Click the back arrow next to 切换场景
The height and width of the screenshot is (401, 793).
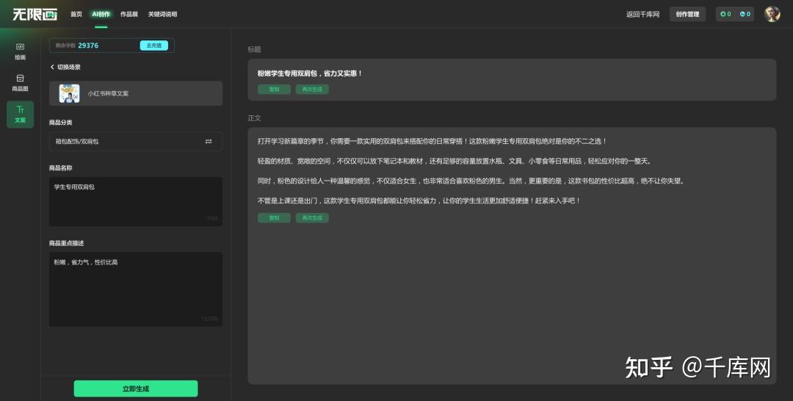click(52, 67)
